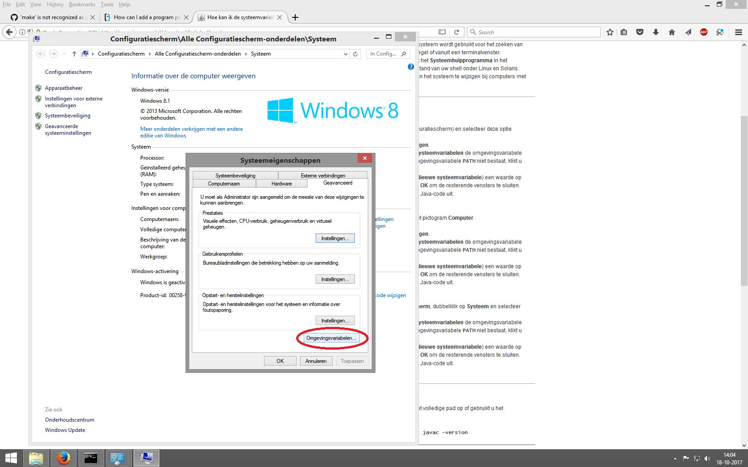The height and width of the screenshot is (467, 748).
Task: Click the paper plane send icon
Action: (688, 32)
